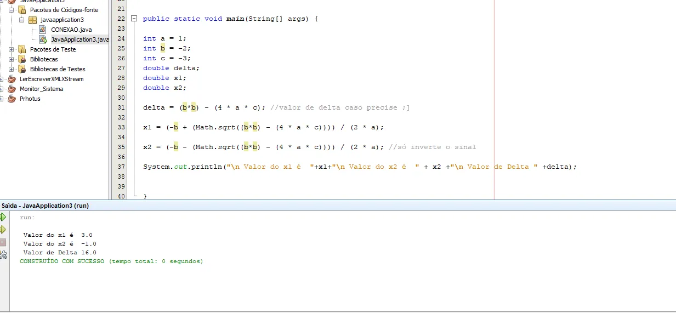Viewport: 676px width, 313px height.
Task: Click the 'run:' output line
Action: [27, 218]
